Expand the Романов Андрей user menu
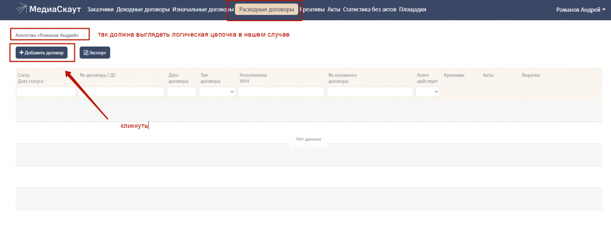This screenshot has width=611, height=243. tap(580, 10)
